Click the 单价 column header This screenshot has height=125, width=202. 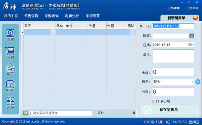(76, 26)
